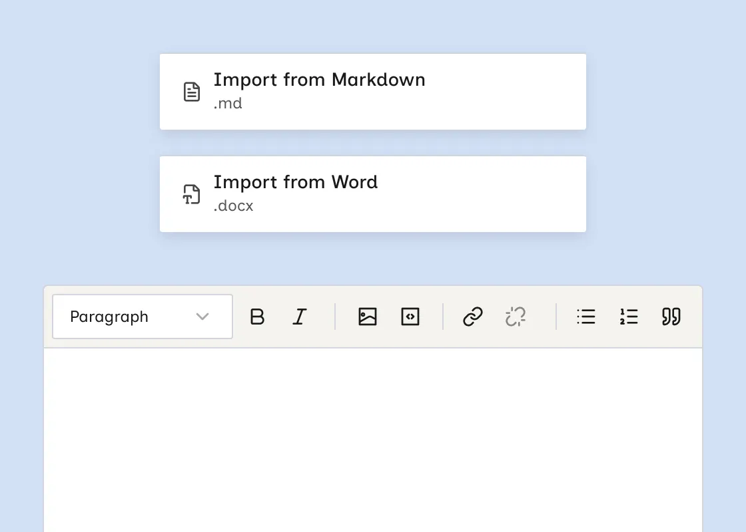The image size is (746, 532).
Task: Insert a blockquote
Action: [671, 317]
